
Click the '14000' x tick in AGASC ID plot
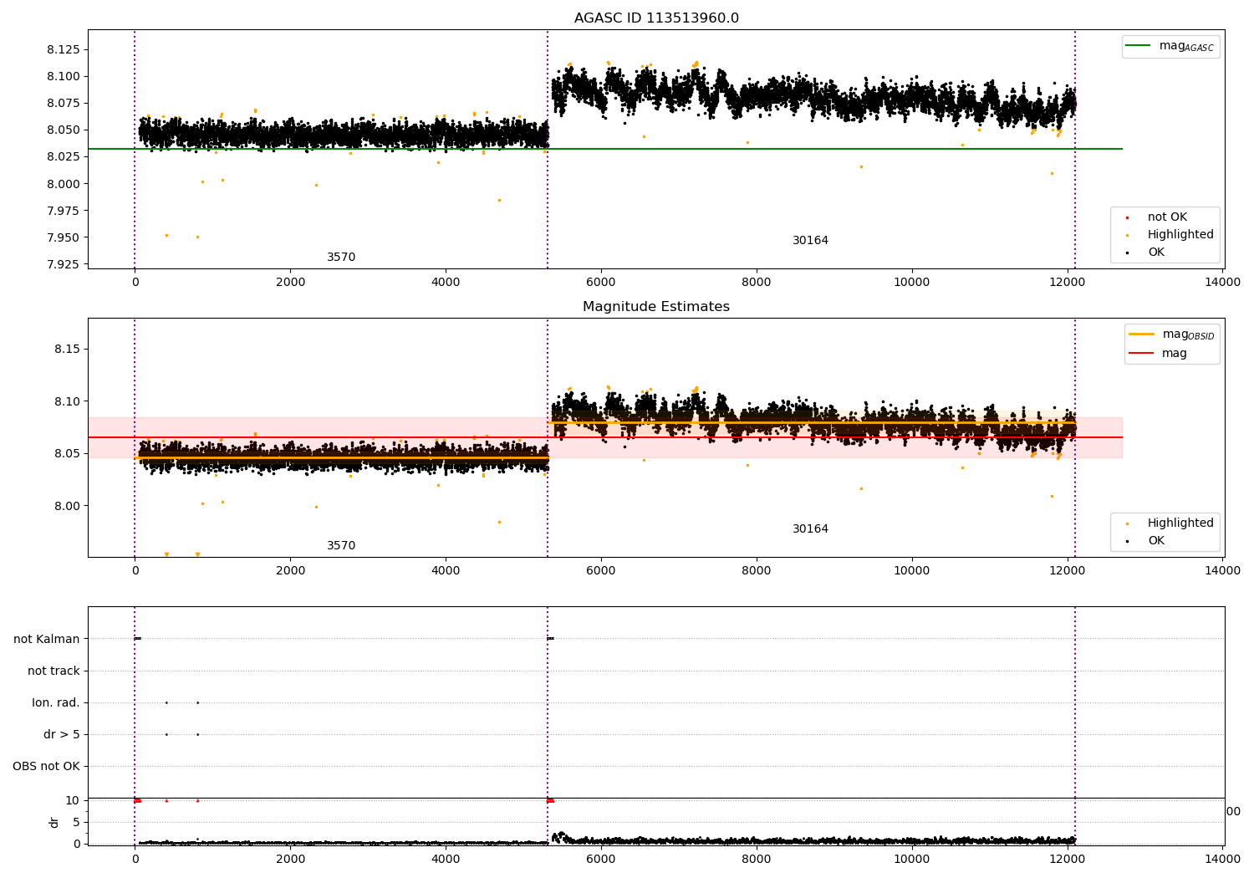[x=1222, y=282]
